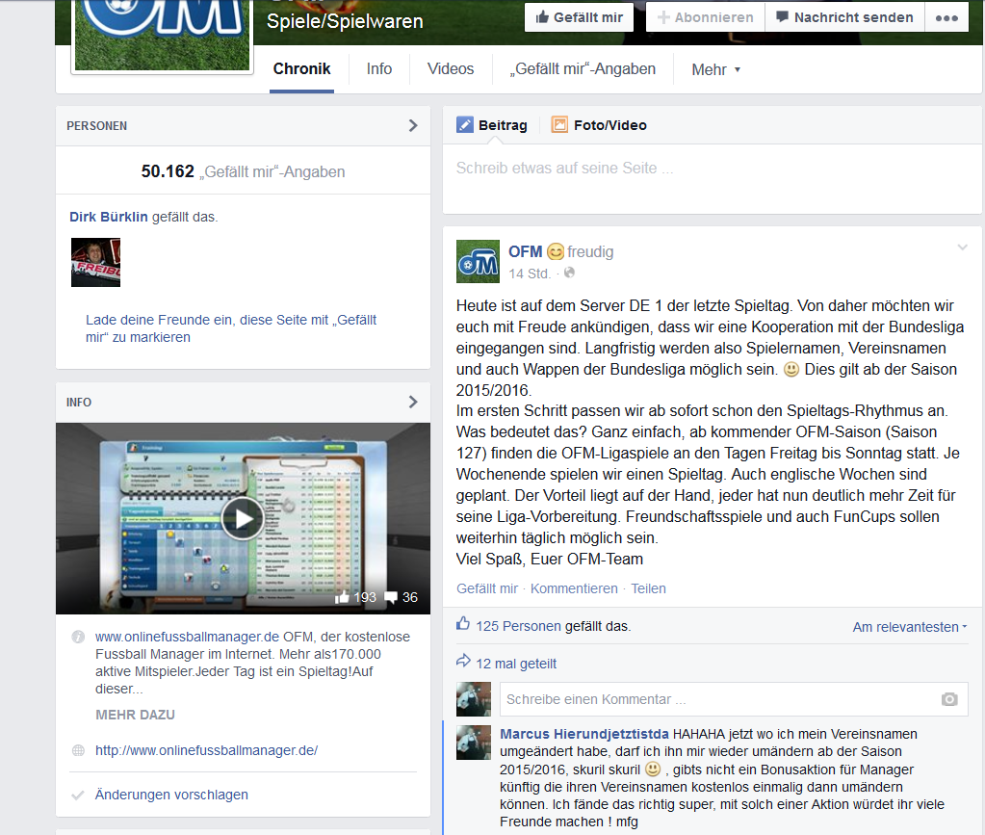Share the post with Teilen
985x835 pixels.
[648, 588]
